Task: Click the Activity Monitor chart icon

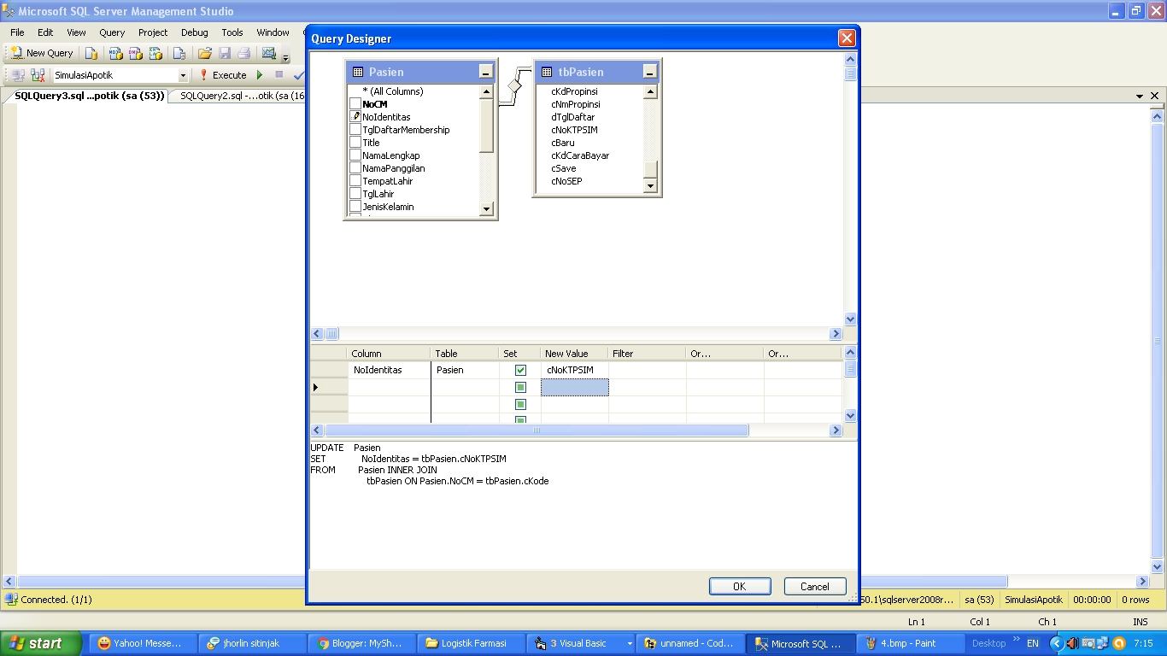Action: pyautogui.click(x=269, y=53)
